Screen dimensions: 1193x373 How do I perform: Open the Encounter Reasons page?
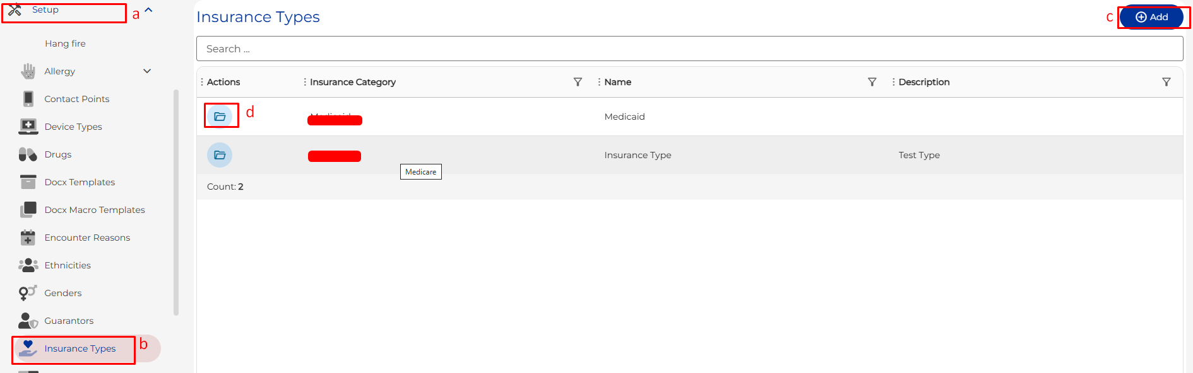[87, 238]
